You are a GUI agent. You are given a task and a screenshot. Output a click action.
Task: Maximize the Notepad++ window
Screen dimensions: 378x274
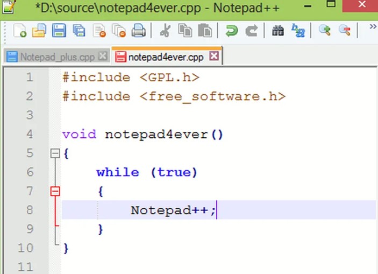[331, 4]
